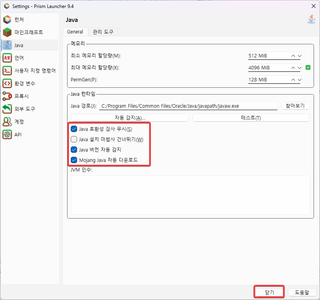Increase PermGen value with up arrow

(293, 80)
